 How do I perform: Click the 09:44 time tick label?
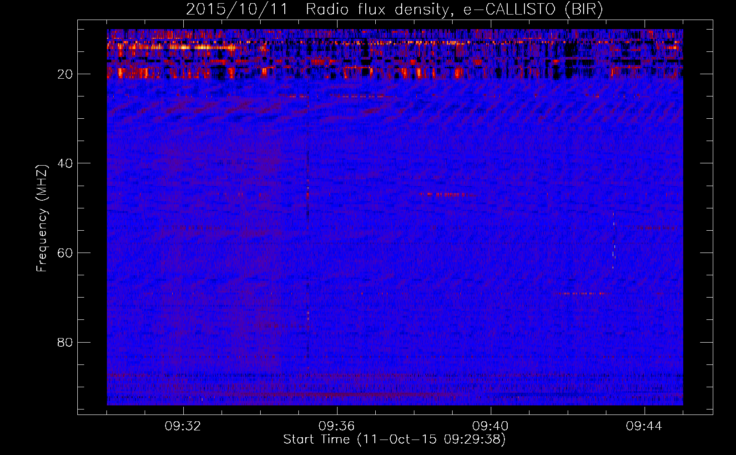click(x=644, y=426)
